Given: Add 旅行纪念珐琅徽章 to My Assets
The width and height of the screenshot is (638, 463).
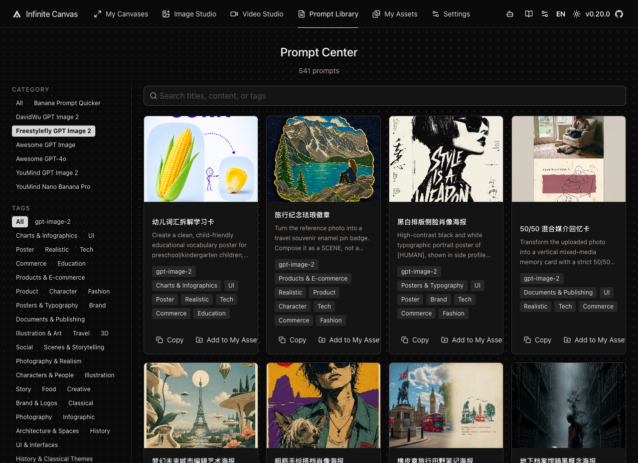Looking at the screenshot, I should (349, 340).
